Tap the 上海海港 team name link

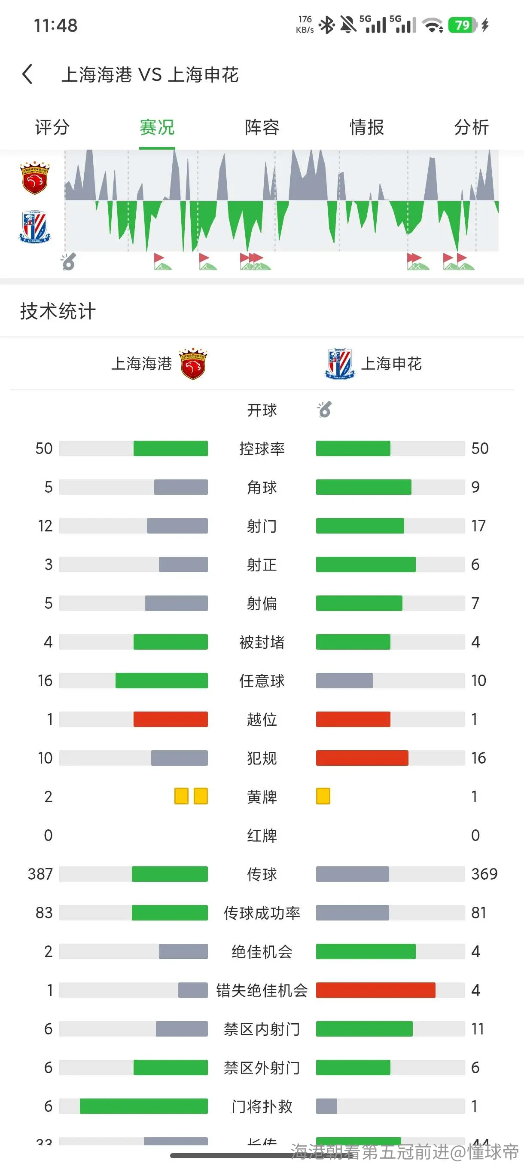[141, 363]
